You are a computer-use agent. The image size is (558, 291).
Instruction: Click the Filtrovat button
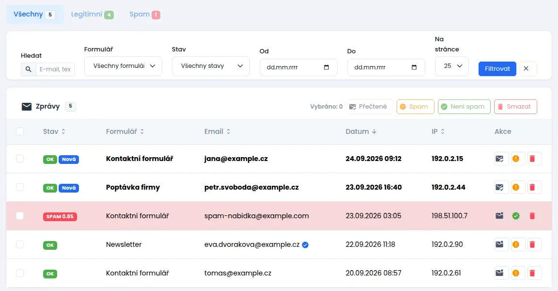point(497,69)
